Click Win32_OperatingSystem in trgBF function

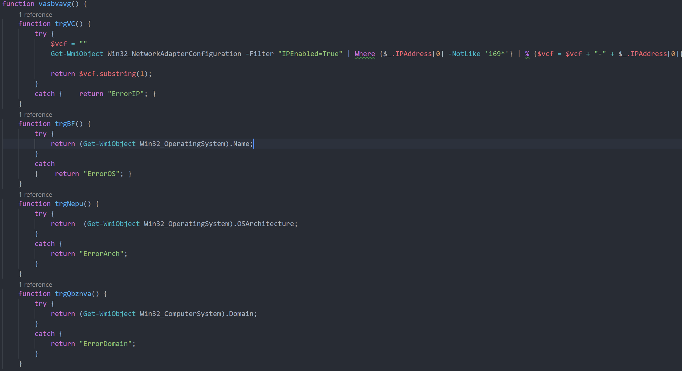pos(182,144)
